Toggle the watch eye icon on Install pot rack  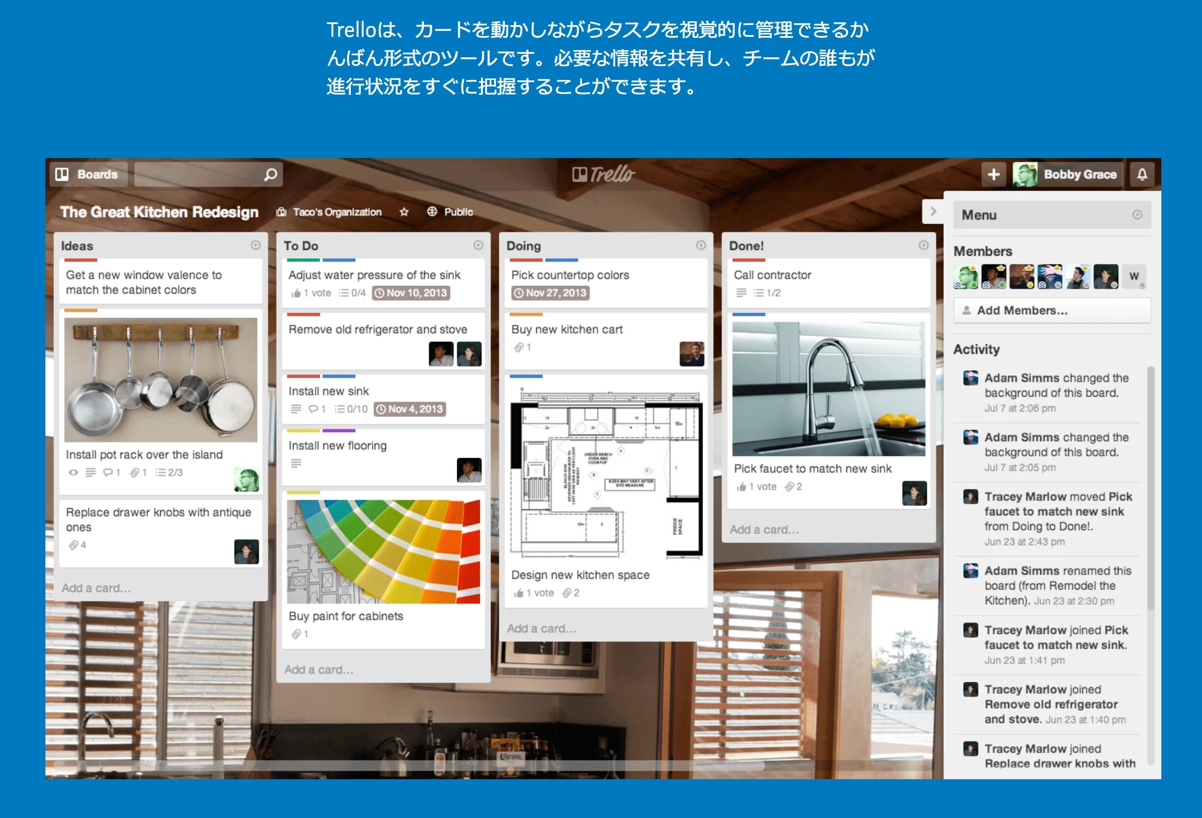coord(73,473)
